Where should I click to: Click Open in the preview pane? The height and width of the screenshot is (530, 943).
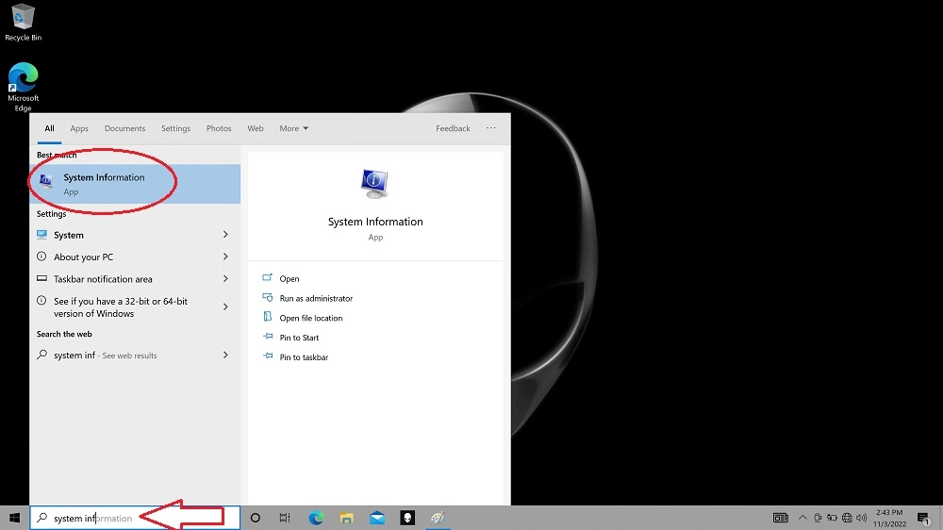(290, 278)
